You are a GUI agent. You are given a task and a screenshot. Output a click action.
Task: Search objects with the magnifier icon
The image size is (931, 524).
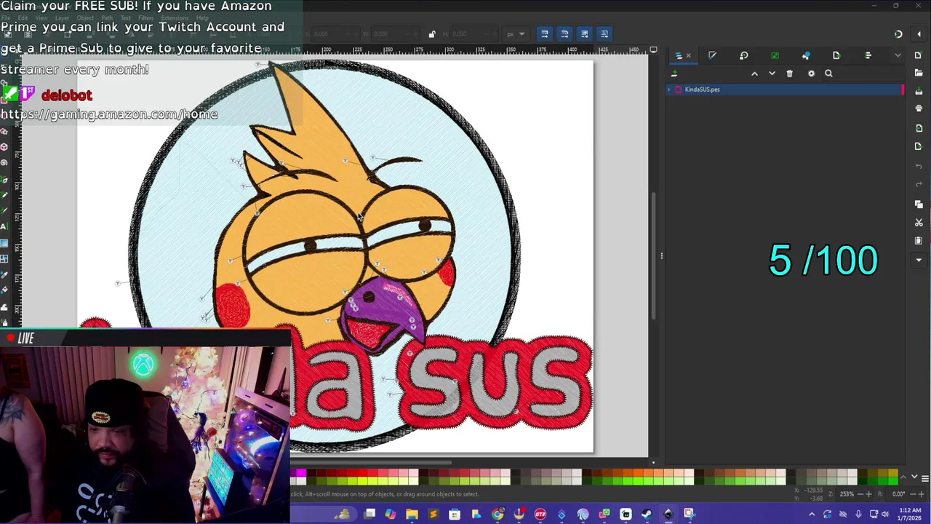click(828, 74)
